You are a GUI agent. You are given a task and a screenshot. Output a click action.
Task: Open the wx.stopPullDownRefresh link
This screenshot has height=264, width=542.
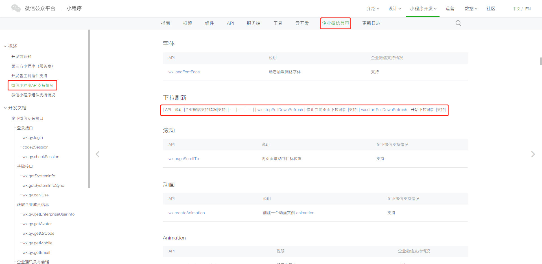(x=280, y=110)
